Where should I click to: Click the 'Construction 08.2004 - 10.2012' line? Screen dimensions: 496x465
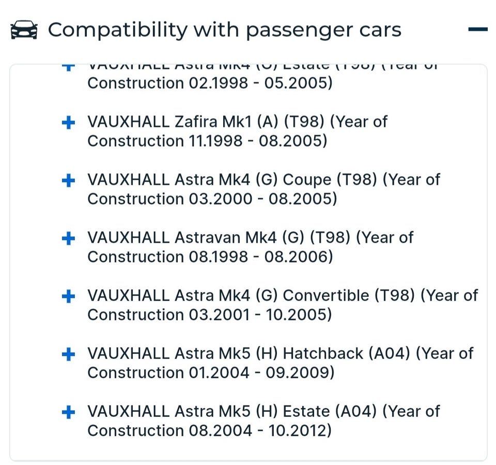(209, 431)
